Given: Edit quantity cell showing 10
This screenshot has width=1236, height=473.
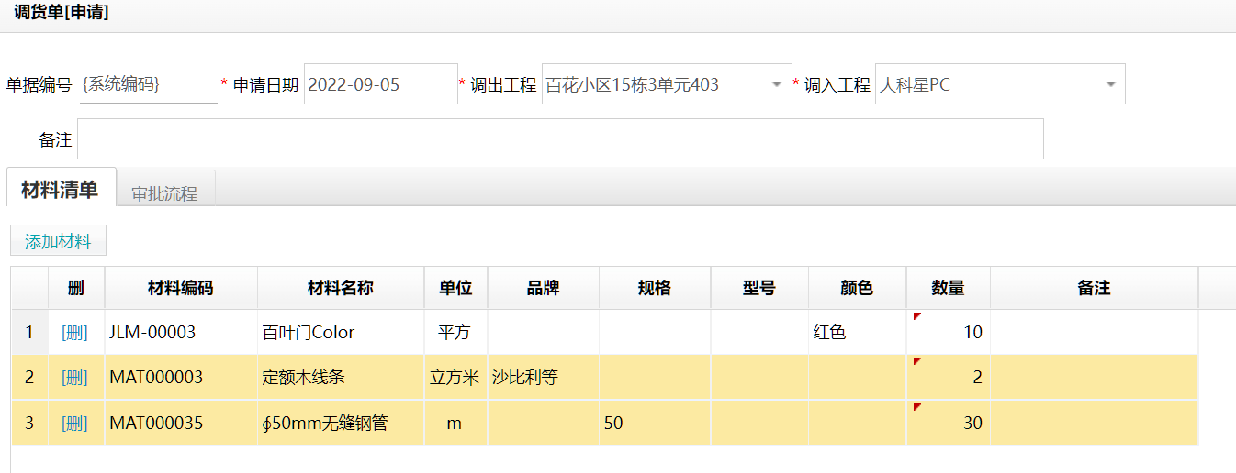Looking at the screenshot, I should [x=948, y=333].
